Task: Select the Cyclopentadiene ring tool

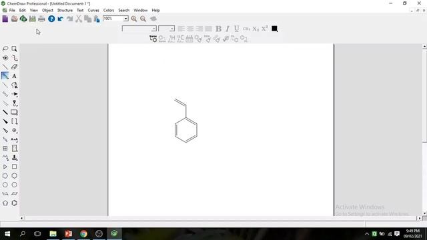Action: (5, 203)
